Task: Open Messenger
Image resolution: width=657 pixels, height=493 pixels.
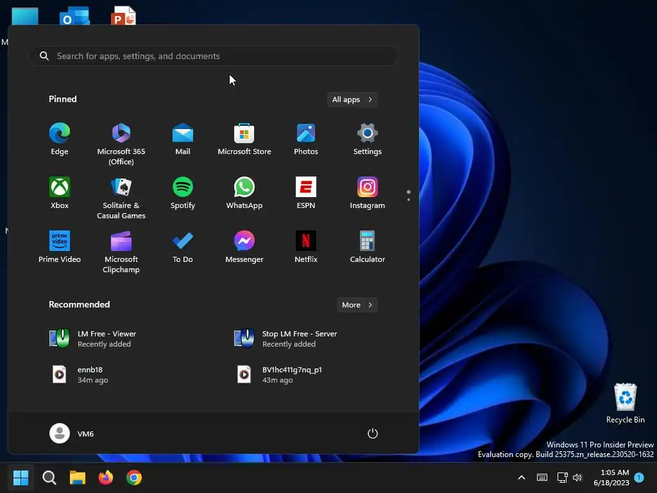Action: click(x=244, y=247)
